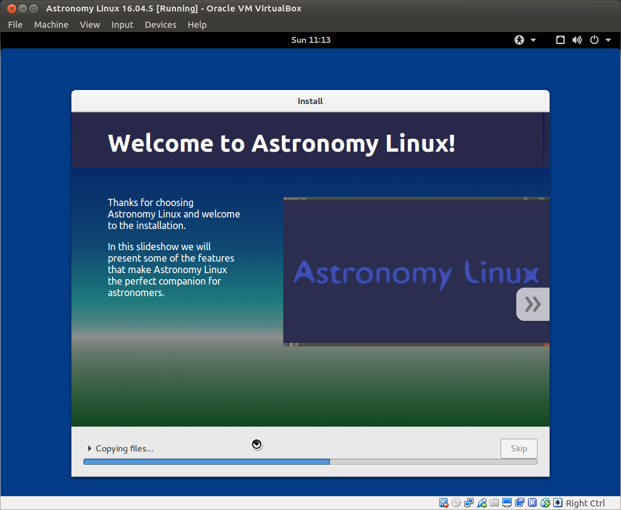Open the shared folders status icon

tap(494, 502)
